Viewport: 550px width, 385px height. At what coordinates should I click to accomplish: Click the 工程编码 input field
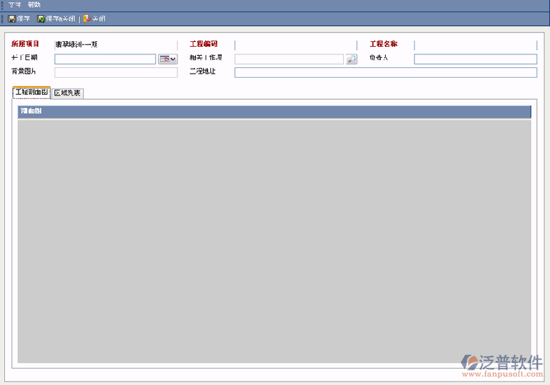point(296,45)
